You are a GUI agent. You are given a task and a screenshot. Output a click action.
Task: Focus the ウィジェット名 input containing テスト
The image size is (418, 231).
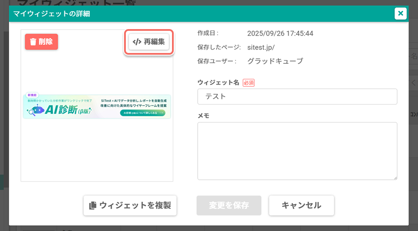point(297,96)
